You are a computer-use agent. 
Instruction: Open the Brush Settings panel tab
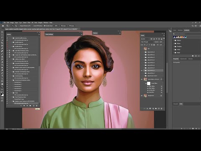49,34
